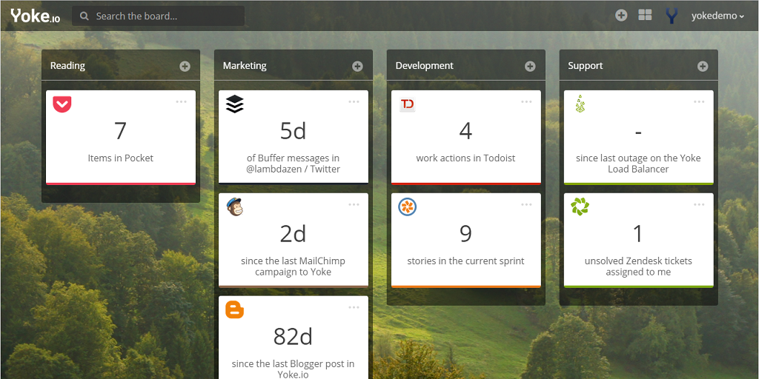Click the orange sprint stories icon
Screen dimensions: 759x379
coord(407,207)
